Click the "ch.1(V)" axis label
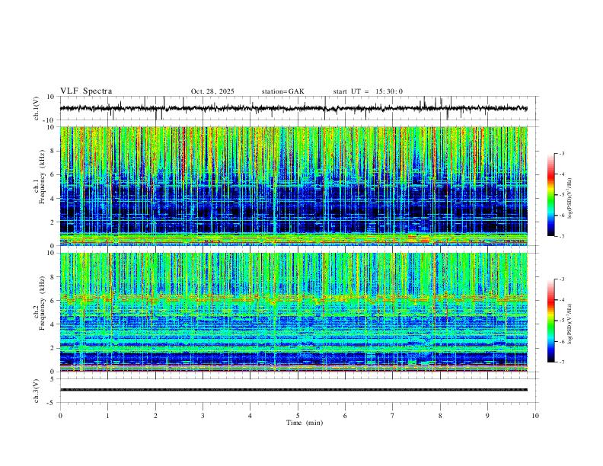This screenshot has width=603, height=466. pyautogui.click(x=37, y=108)
